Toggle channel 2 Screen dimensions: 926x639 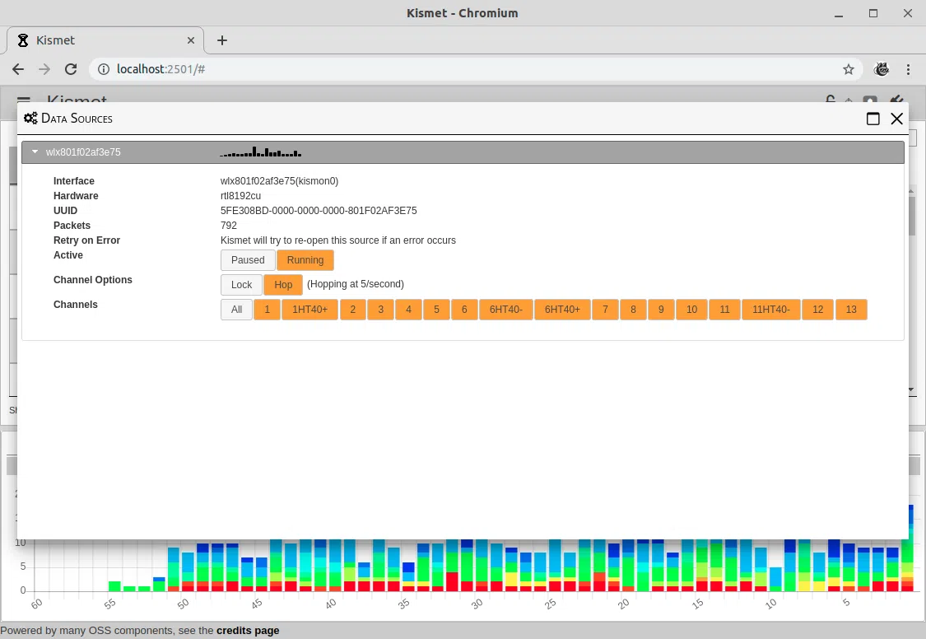tap(352, 310)
